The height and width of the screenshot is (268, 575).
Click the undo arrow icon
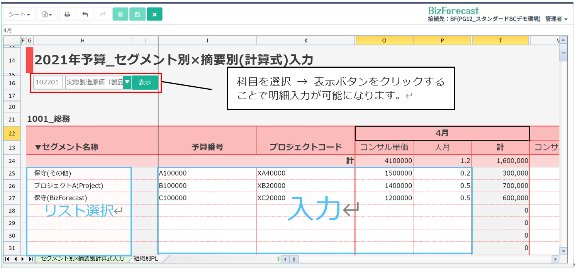coord(85,15)
